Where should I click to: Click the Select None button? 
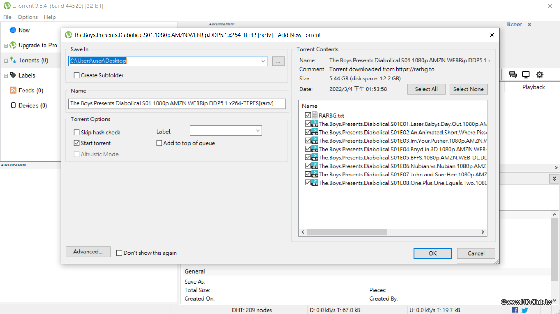click(468, 89)
